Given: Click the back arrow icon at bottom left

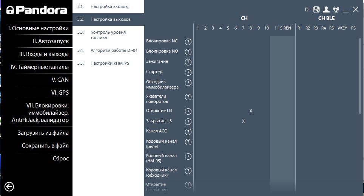Looking at the screenshot, I should (x=9, y=186).
